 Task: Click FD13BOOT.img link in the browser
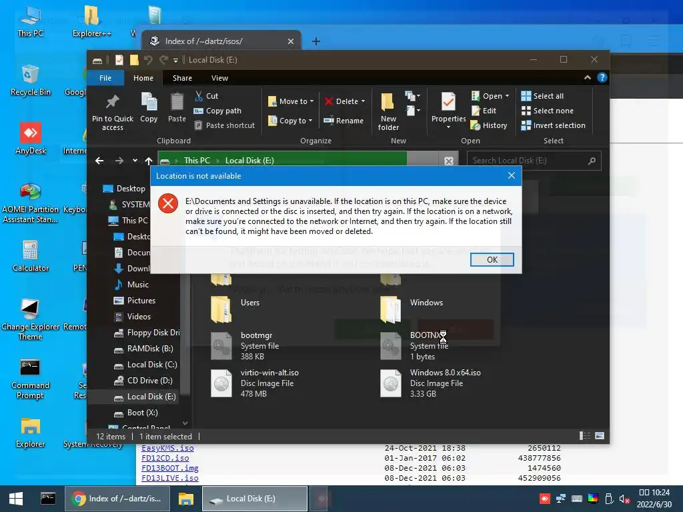click(170, 468)
